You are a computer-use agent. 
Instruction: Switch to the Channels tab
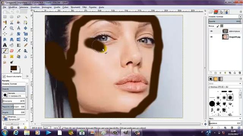(x=216, y=12)
